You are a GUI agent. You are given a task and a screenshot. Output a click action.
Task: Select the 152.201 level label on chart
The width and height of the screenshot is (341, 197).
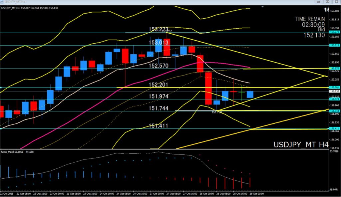coord(159,85)
